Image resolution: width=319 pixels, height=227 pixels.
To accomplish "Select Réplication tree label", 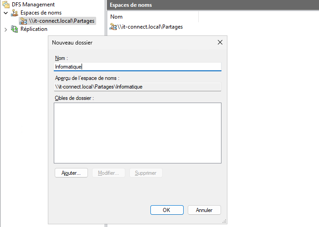I will coord(34,29).
